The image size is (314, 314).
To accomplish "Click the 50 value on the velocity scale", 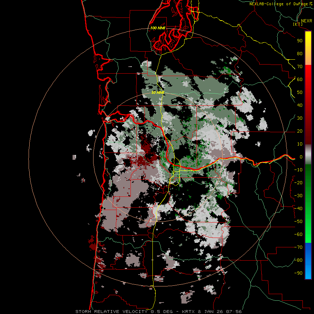I will coord(300,92).
